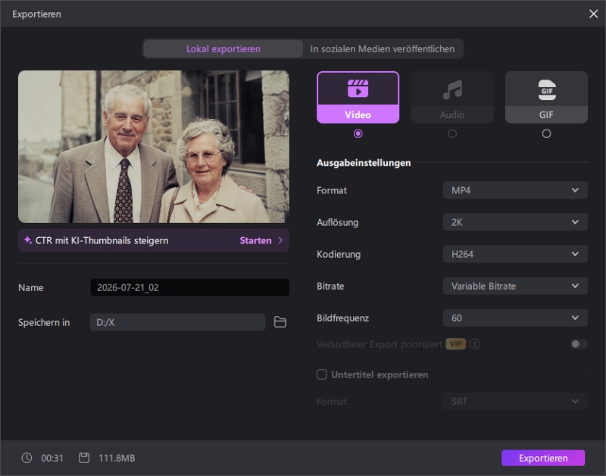
Task: Click Starten for KI-Thumbnails
Action: click(255, 240)
